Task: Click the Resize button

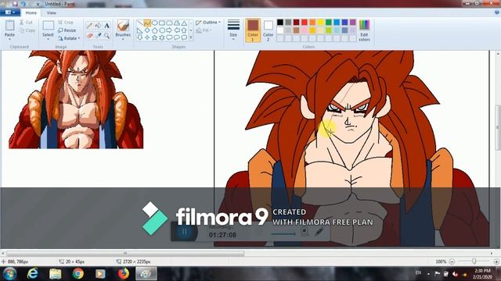Action: pyautogui.click(x=67, y=30)
